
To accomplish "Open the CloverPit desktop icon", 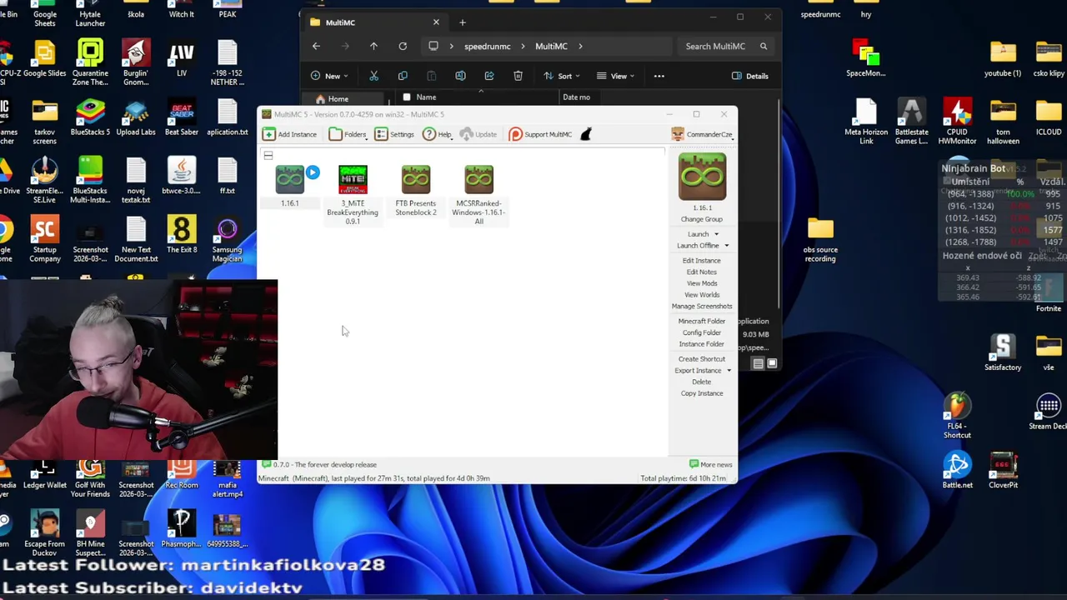I will [x=1003, y=470].
